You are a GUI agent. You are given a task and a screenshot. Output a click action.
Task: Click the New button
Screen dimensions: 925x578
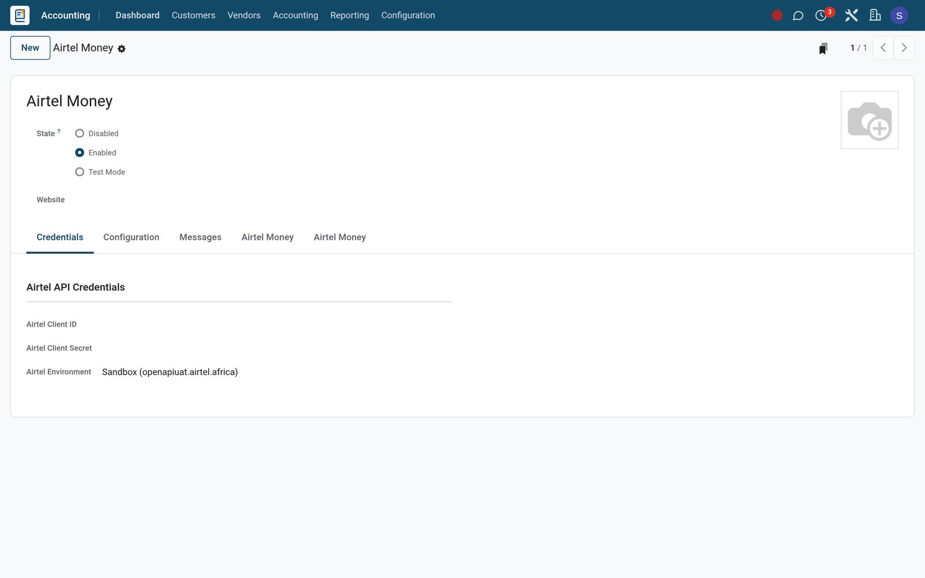(x=30, y=48)
